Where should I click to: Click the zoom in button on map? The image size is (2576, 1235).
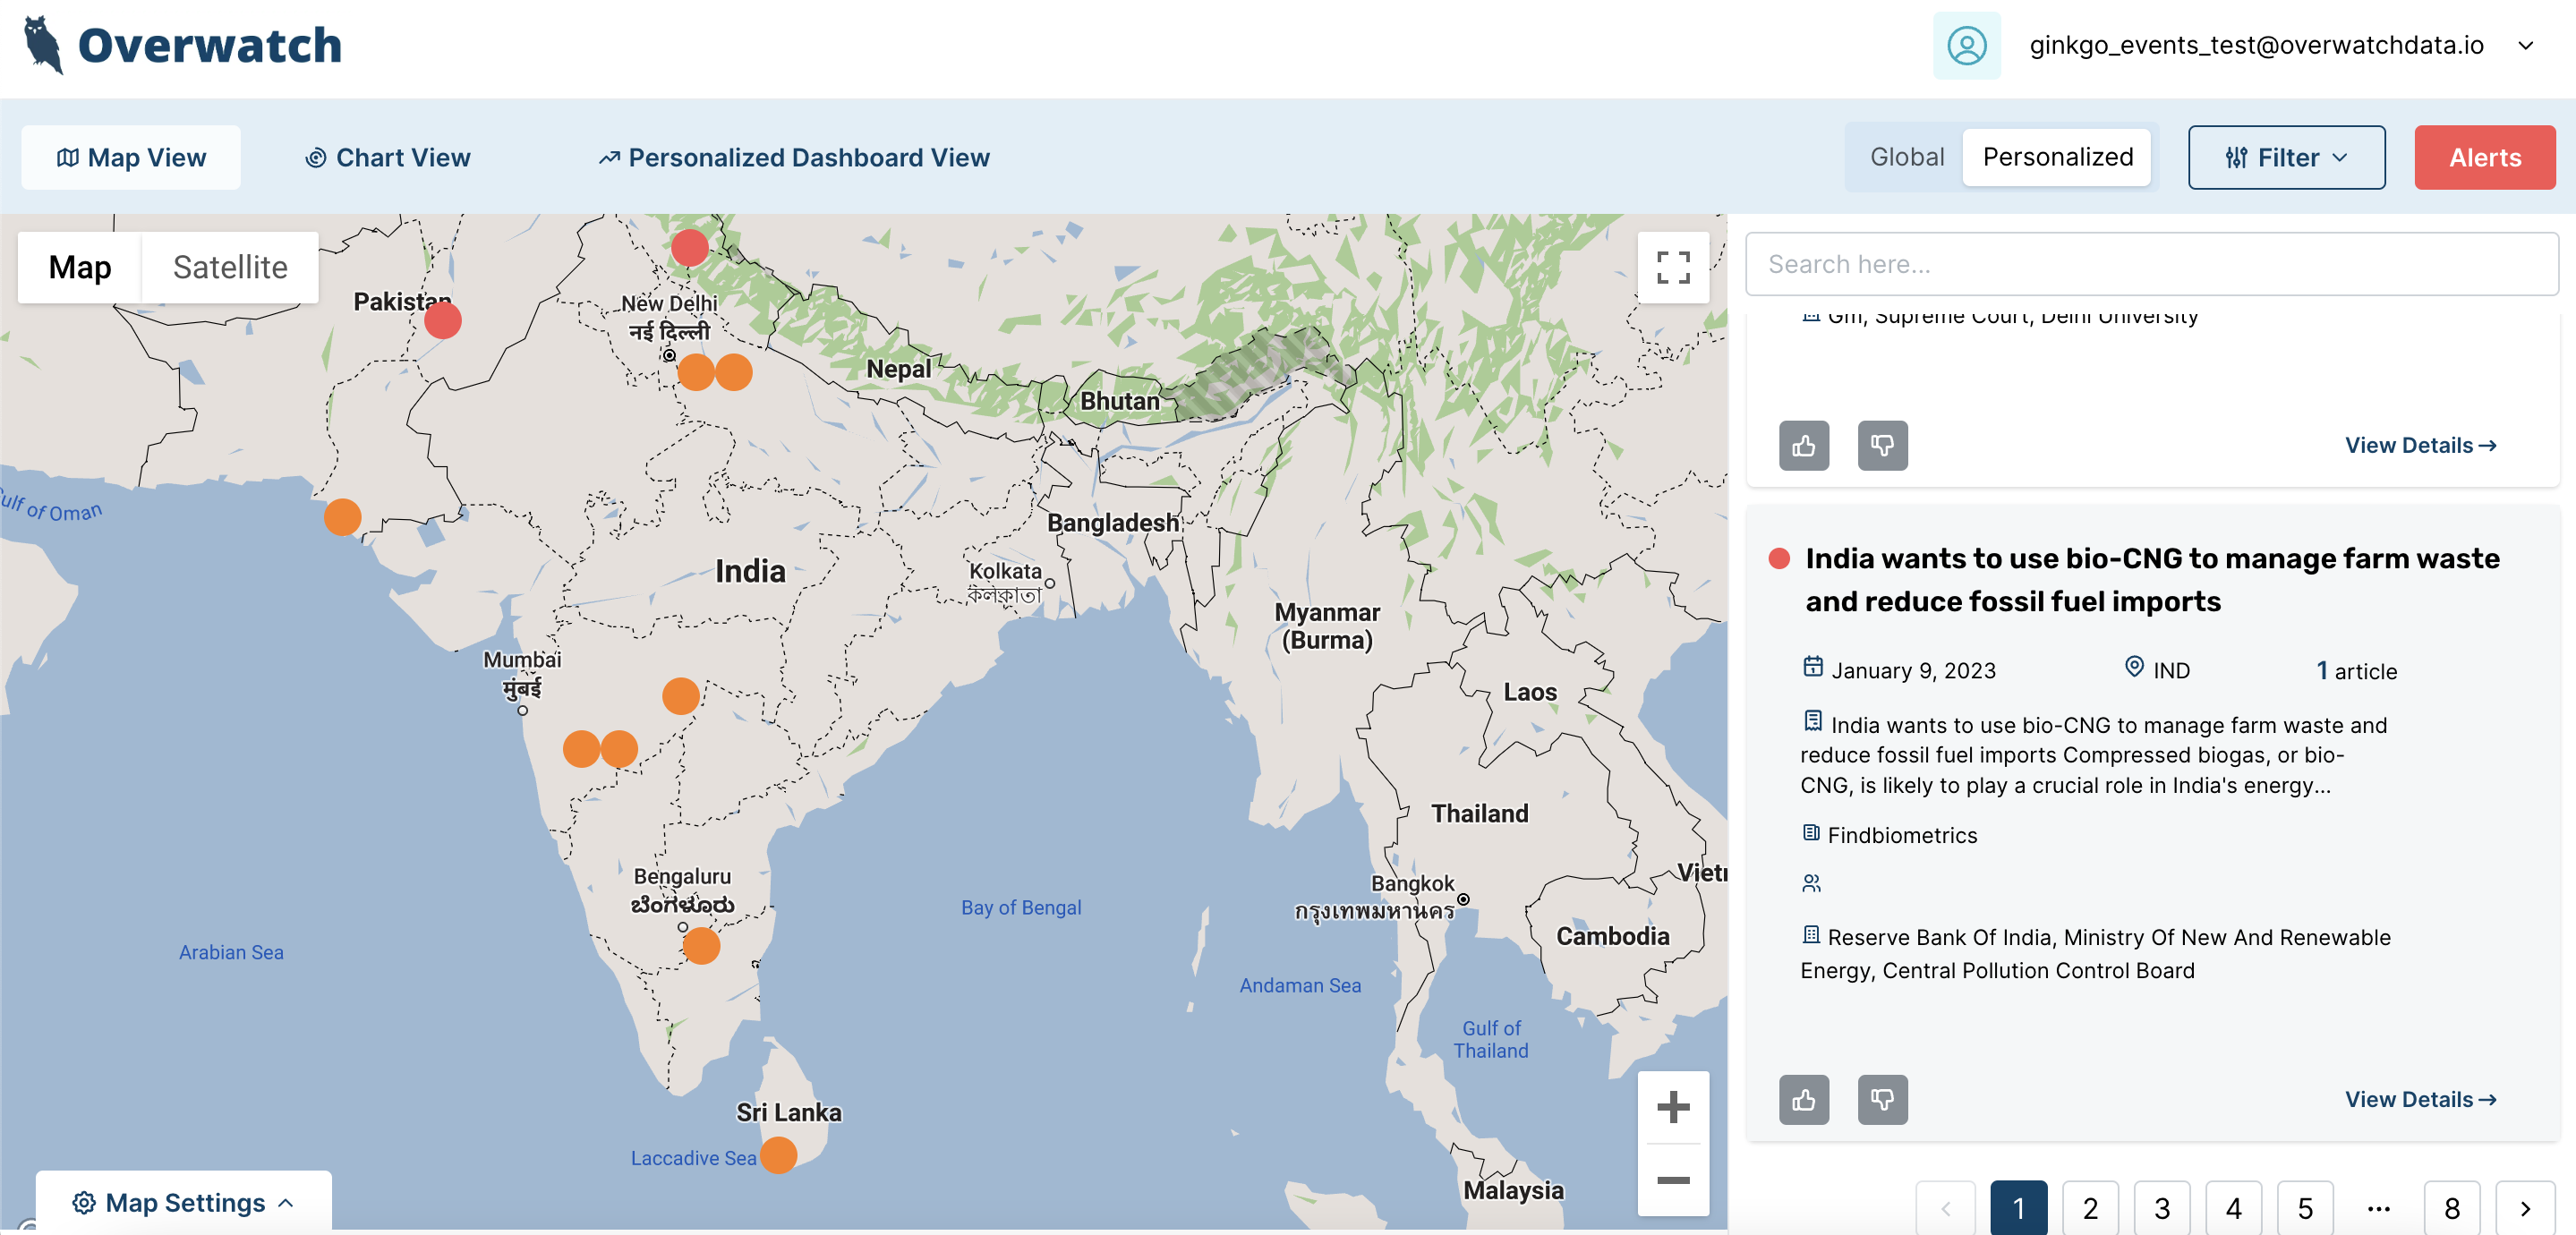click(x=1672, y=1105)
